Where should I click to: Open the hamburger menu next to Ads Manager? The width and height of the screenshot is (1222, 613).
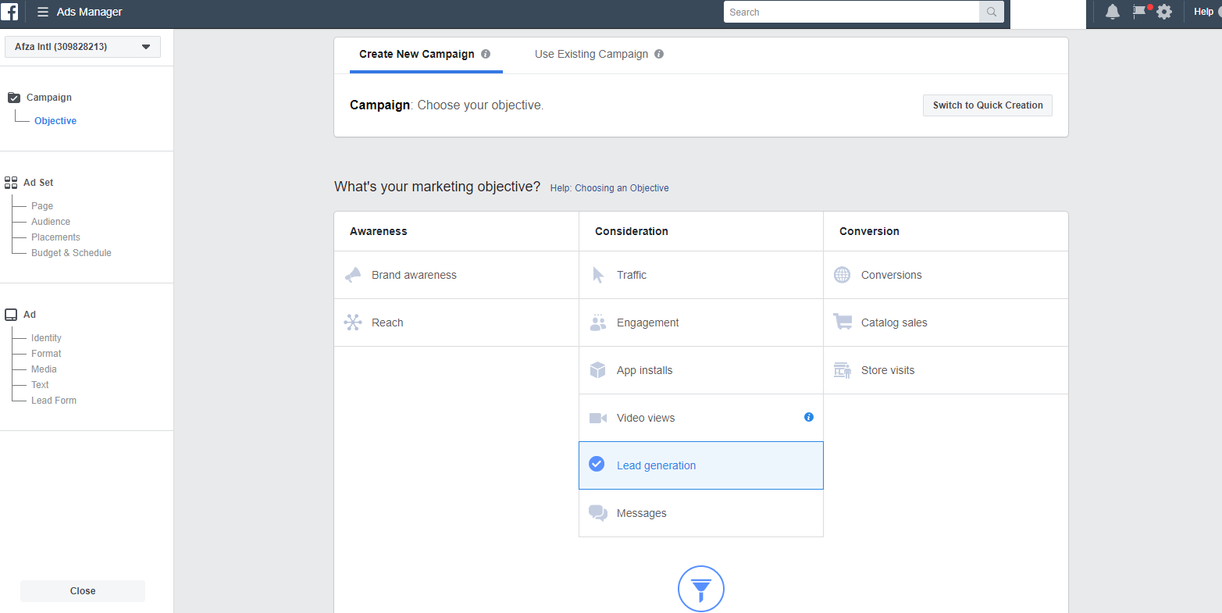point(43,12)
